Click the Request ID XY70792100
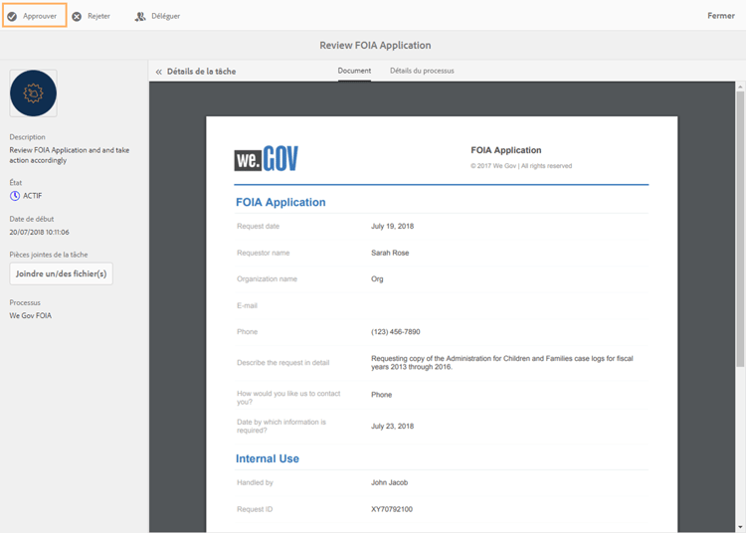This screenshot has height=533, width=746. [392, 509]
